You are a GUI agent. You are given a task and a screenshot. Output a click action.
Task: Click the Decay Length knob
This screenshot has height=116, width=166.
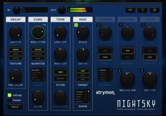16,33
